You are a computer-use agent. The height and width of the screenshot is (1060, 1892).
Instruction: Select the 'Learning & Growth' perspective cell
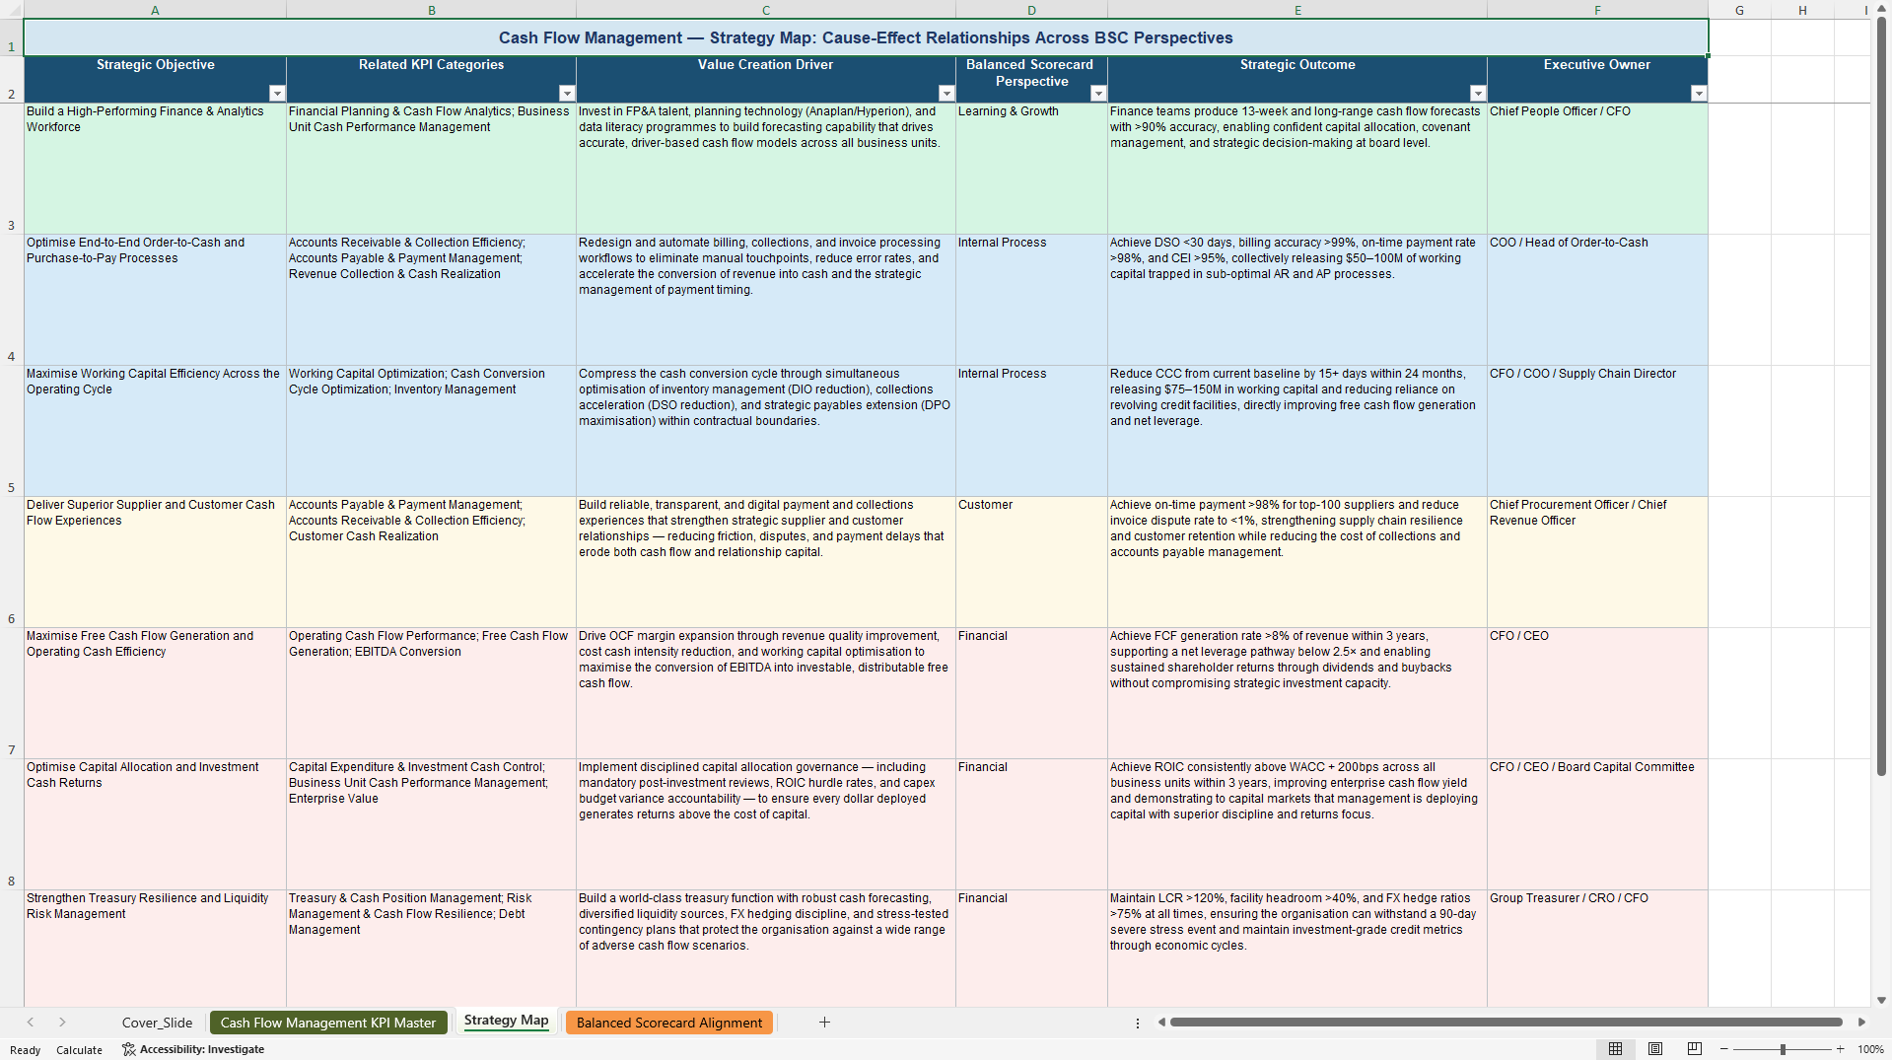[x=1031, y=169]
